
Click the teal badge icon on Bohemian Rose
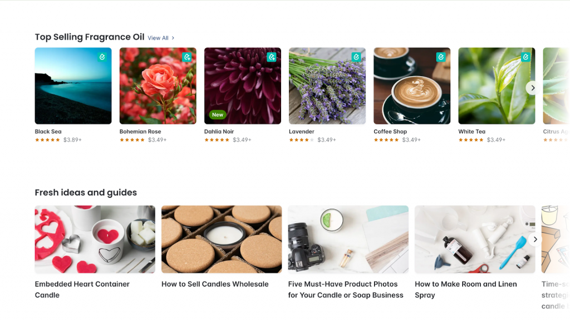click(187, 57)
